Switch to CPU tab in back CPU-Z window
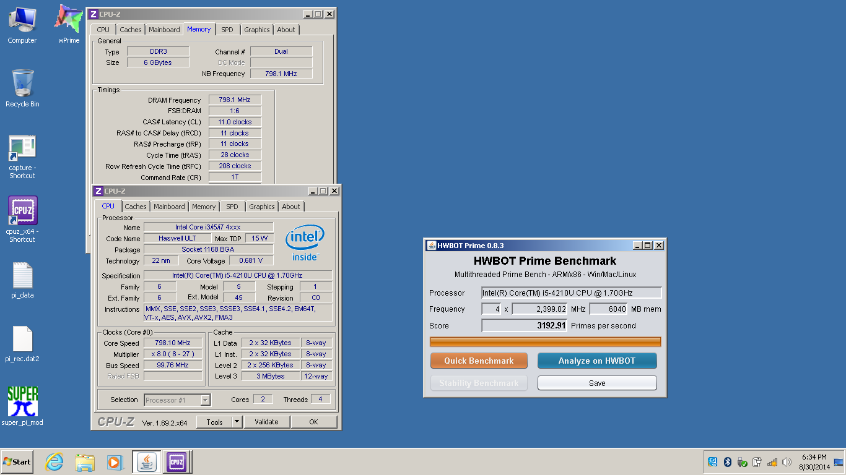This screenshot has height=475, width=846. click(x=103, y=30)
